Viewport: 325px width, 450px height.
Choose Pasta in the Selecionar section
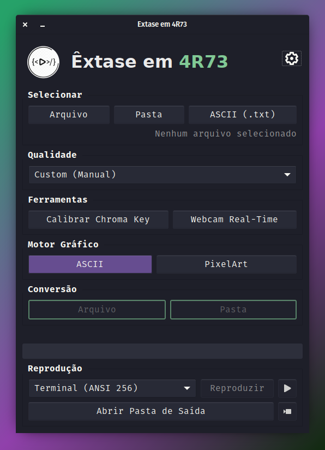[x=149, y=115]
